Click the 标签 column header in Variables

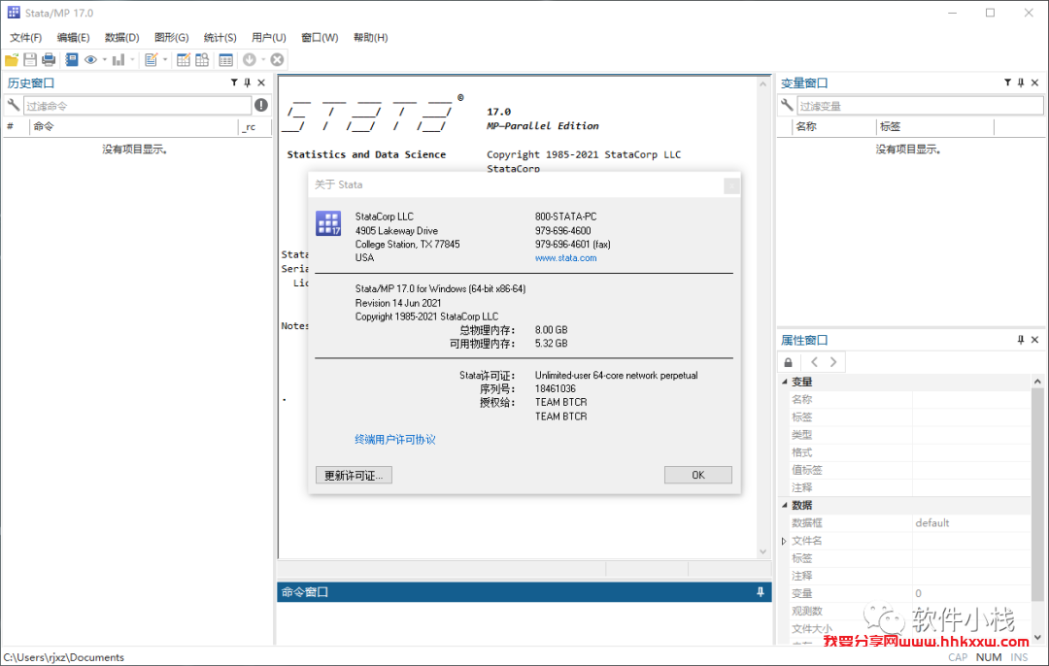click(935, 126)
